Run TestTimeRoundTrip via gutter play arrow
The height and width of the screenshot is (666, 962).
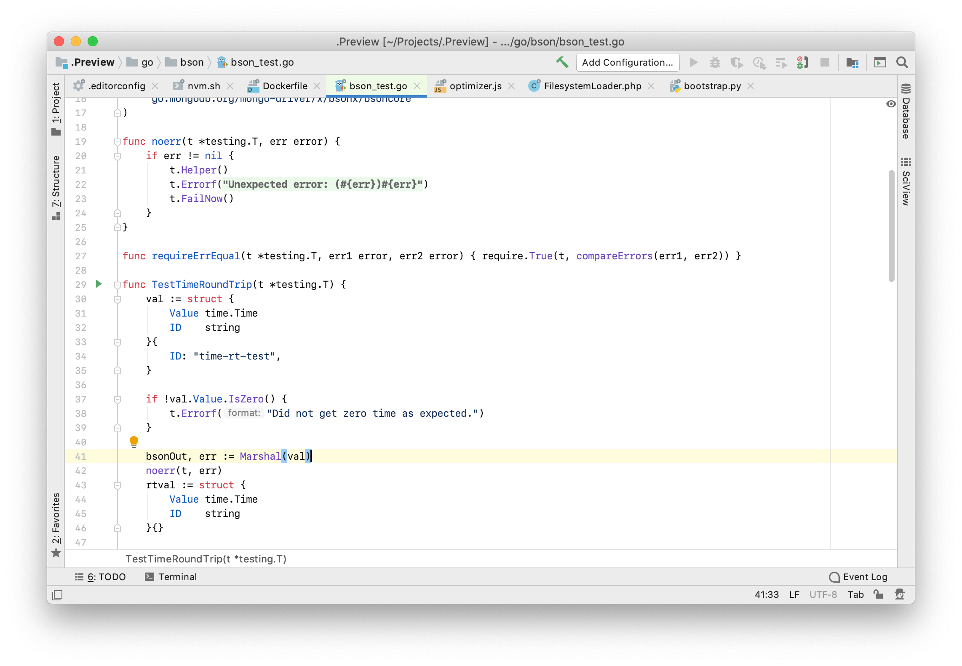pyautogui.click(x=99, y=284)
